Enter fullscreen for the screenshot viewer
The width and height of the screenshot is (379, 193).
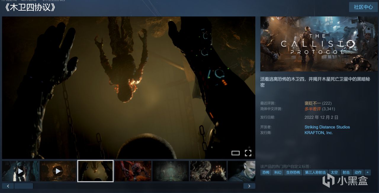point(248,153)
